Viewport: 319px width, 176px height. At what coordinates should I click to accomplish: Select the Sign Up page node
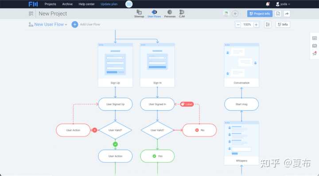point(115,65)
